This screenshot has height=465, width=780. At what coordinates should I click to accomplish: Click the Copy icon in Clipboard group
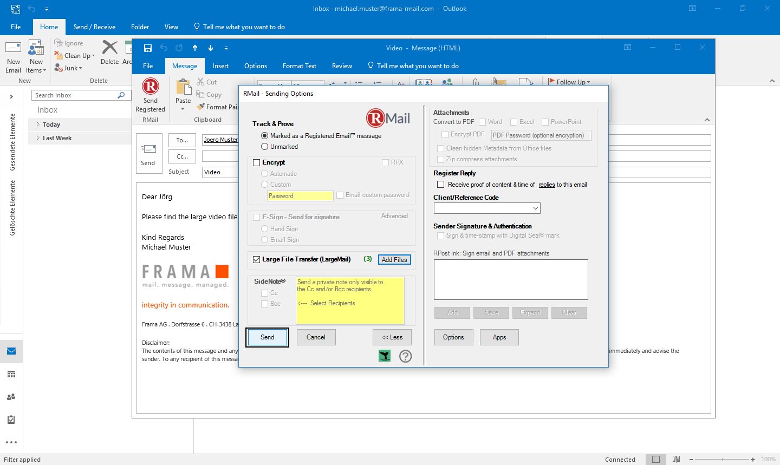click(x=200, y=94)
